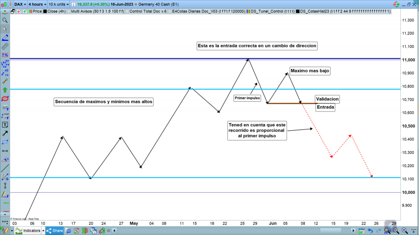This screenshot has height=235, width=419.
Task: Toggle the Control Total Doc v.6 checkbox
Action: pos(126,11)
